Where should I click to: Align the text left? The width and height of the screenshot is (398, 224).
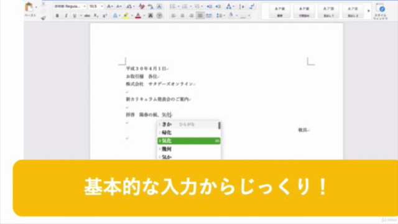[x=174, y=16]
